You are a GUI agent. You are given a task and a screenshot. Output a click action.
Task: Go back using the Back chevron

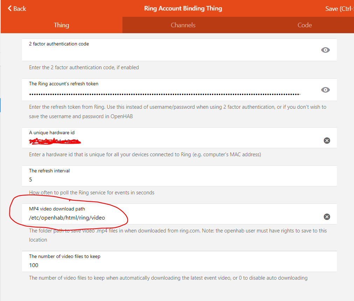17,9
